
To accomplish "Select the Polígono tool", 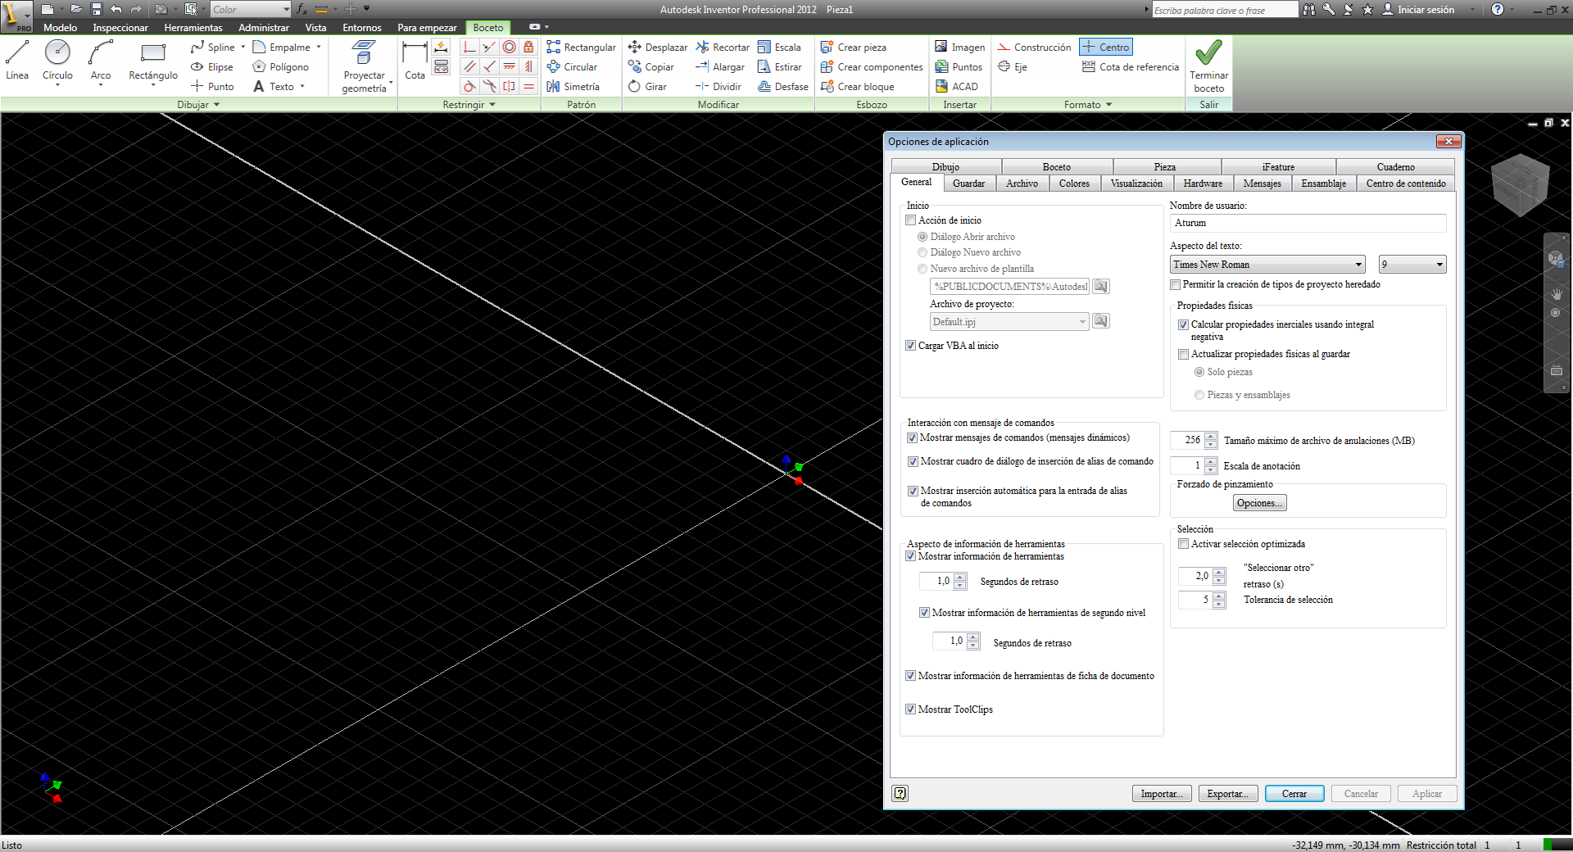I will 281,67.
